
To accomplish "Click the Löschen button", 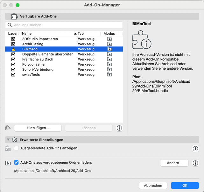I will [89, 128].
